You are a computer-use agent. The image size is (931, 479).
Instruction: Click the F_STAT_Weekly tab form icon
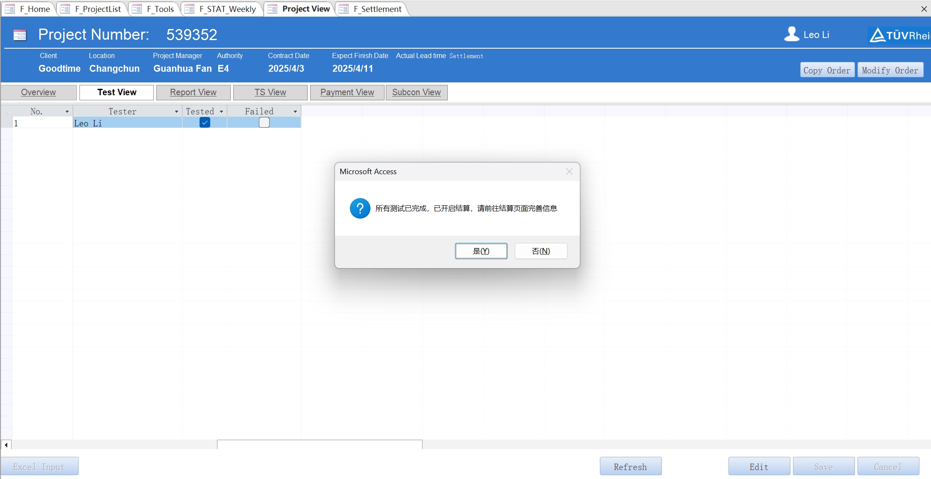click(189, 9)
